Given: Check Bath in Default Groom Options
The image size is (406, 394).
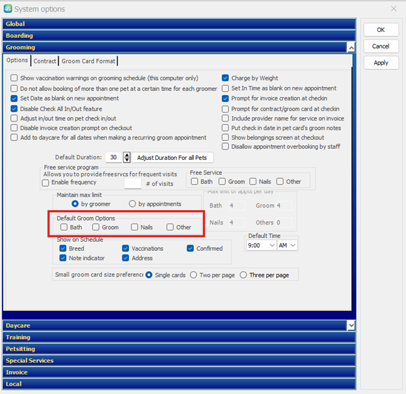Looking at the screenshot, I should 64,227.
